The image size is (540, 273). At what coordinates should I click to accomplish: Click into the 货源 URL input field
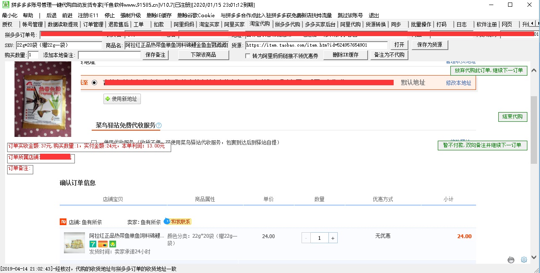pyautogui.click(x=316, y=45)
